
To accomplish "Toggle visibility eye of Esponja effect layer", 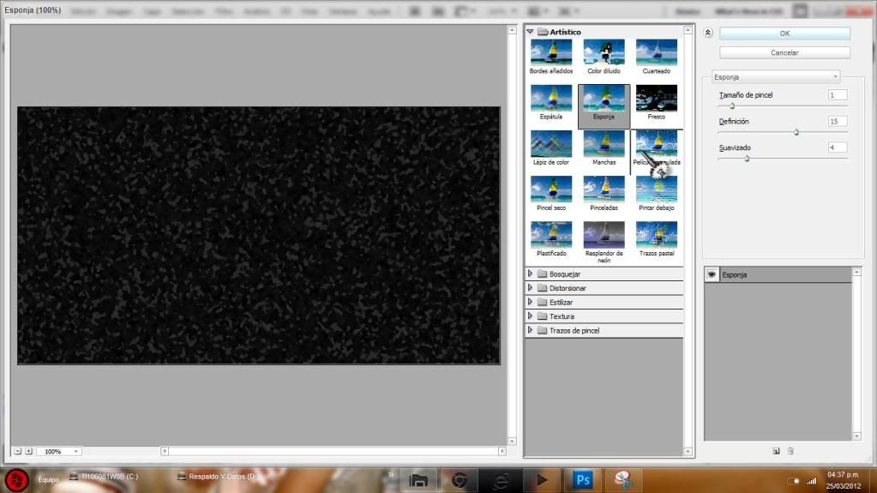I will (712, 274).
